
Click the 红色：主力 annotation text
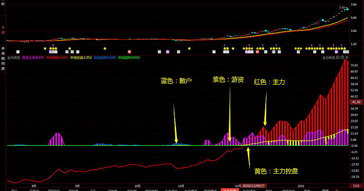click(x=269, y=82)
